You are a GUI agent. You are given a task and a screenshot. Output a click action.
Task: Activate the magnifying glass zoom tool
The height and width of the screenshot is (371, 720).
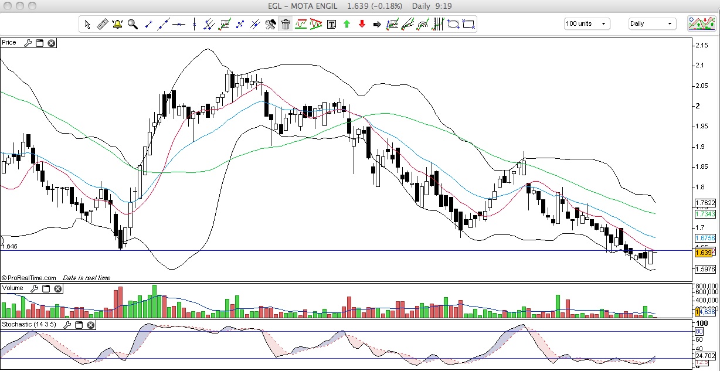click(133, 24)
